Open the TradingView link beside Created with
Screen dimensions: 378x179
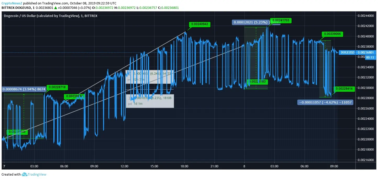[37, 174]
